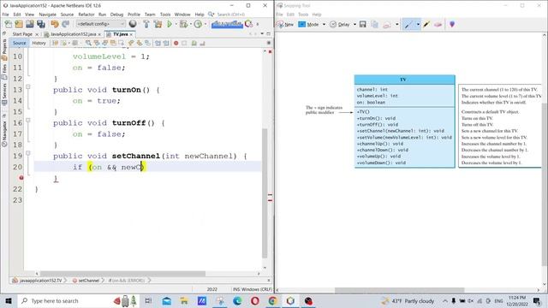The width and height of the screenshot is (548, 308).
Task: Expand the Pen options dropdown arrow
Action: [418, 24]
